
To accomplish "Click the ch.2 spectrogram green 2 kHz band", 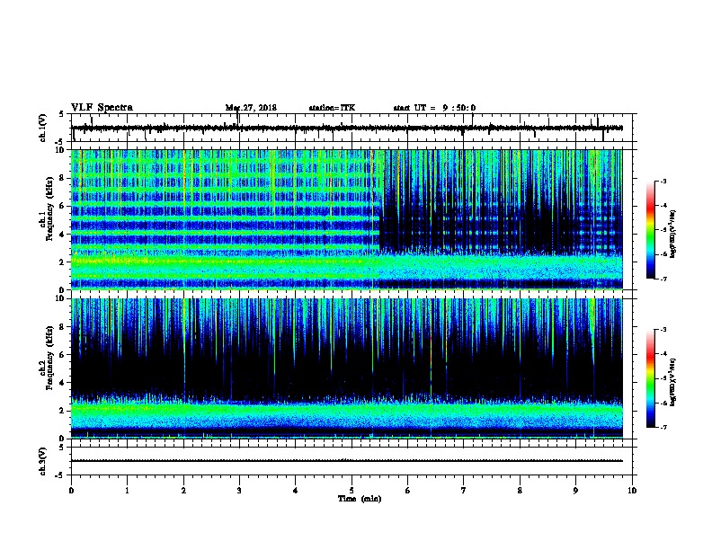I will coord(347,410).
